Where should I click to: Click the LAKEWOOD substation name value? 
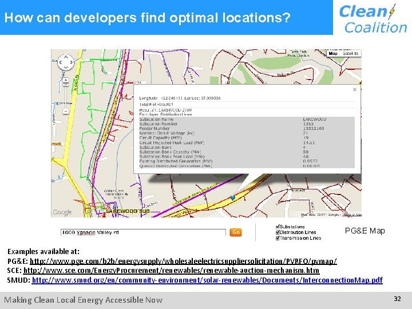point(315,119)
